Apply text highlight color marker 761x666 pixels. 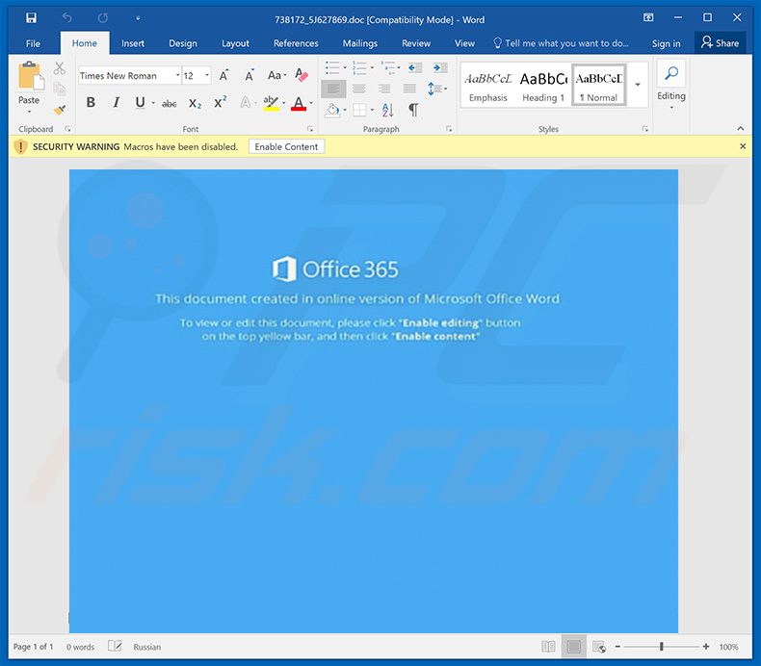(x=271, y=103)
